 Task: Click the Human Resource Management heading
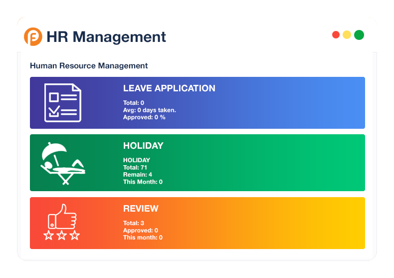click(89, 65)
